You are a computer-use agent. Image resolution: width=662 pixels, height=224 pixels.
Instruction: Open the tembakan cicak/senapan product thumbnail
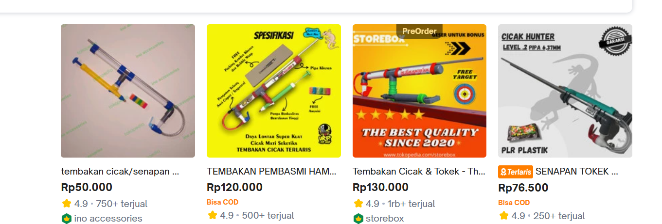tap(128, 91)
